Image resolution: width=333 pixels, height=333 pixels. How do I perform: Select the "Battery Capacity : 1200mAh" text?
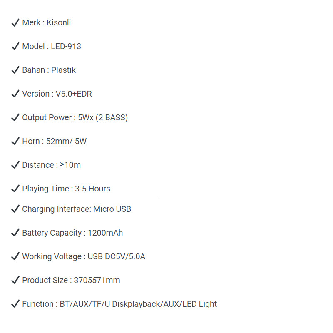[x=72, y=233]
